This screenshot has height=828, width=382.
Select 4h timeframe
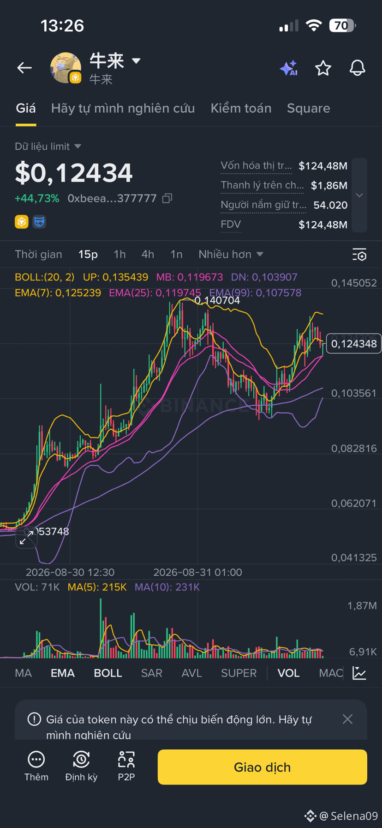click(x=148, y=254)
